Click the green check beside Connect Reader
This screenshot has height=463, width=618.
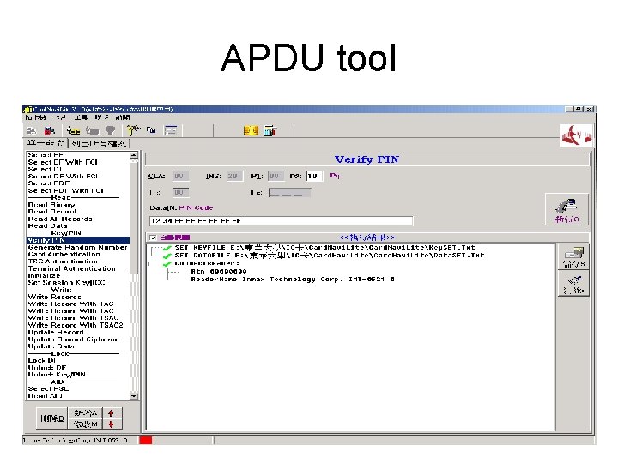click(167, 263)
